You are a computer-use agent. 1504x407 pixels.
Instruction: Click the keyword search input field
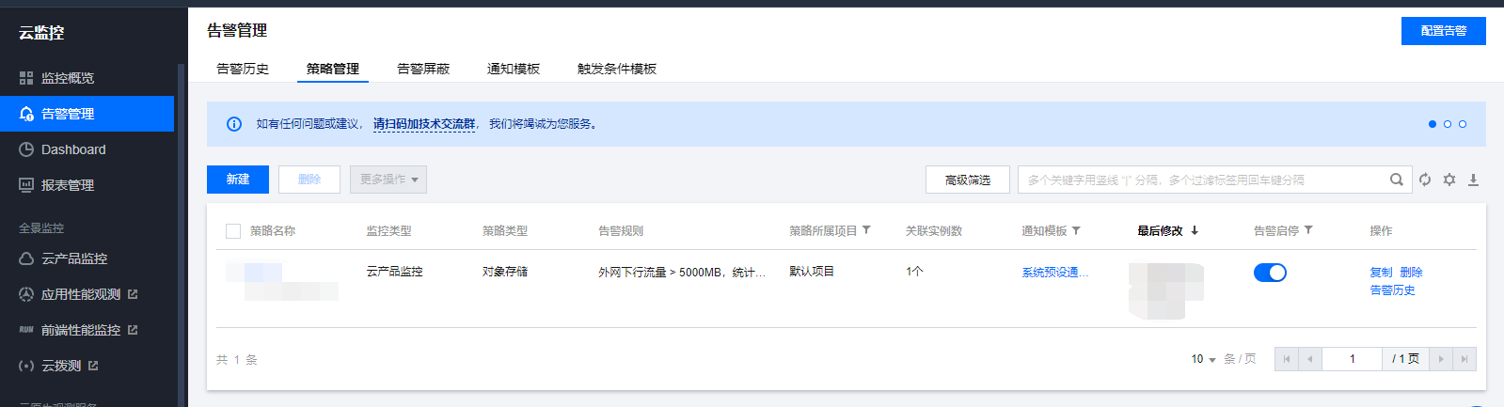(1204, 180)
